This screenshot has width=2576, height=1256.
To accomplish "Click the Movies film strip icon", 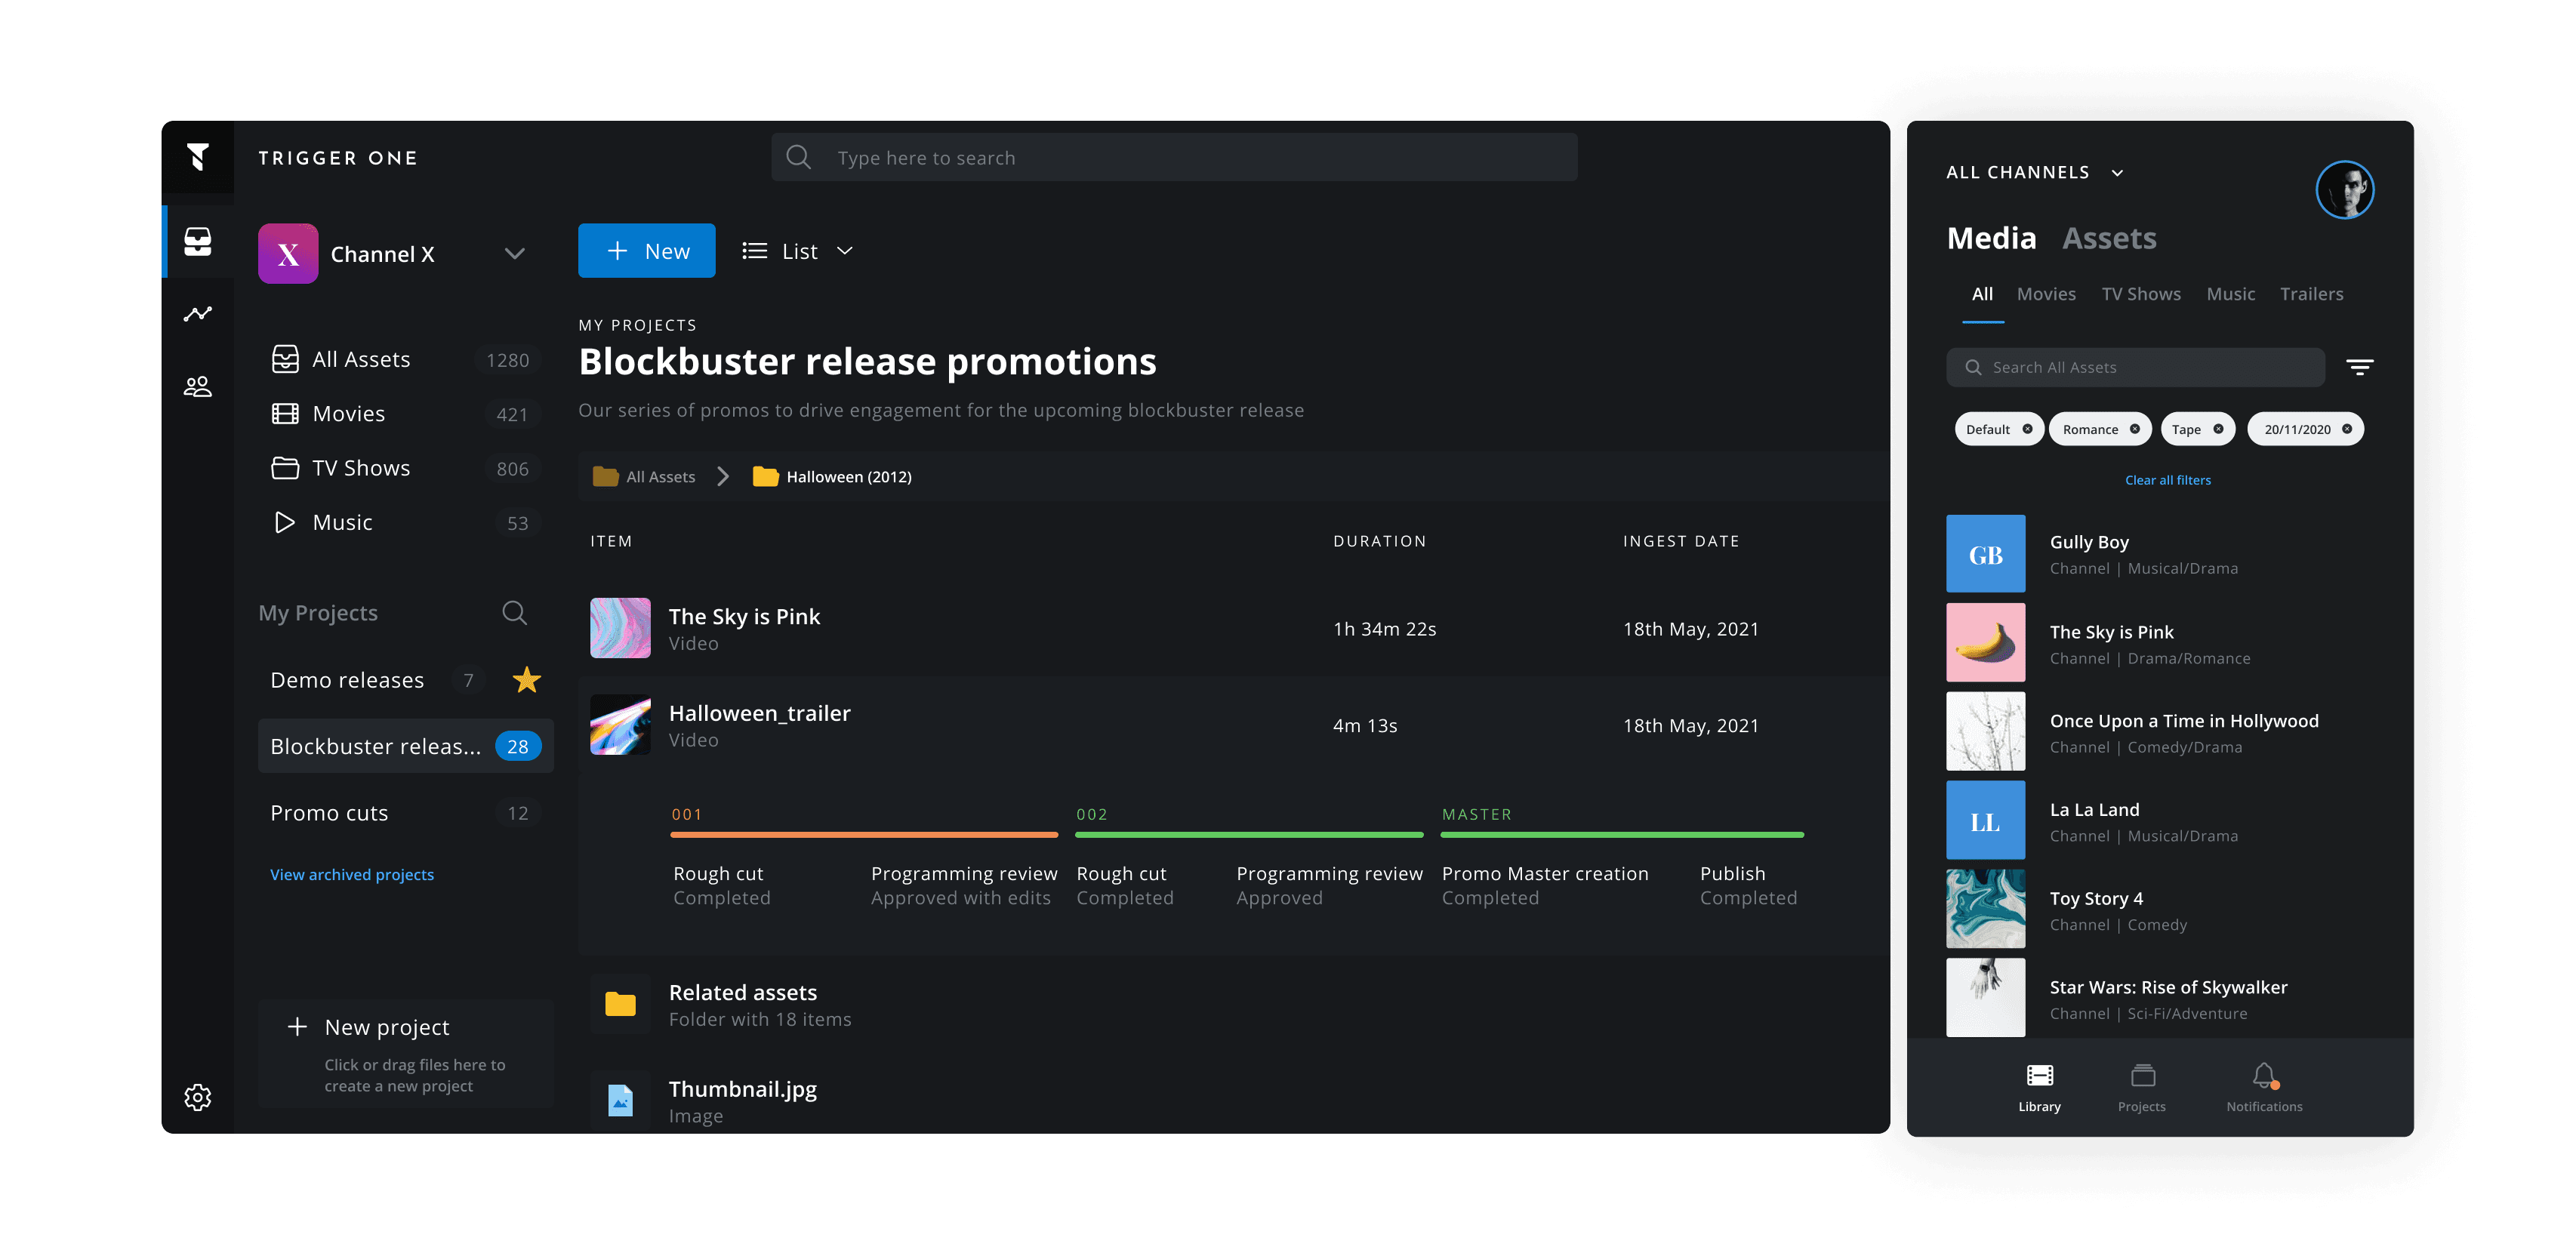I will pyautogui.click(x=285, y=413).
